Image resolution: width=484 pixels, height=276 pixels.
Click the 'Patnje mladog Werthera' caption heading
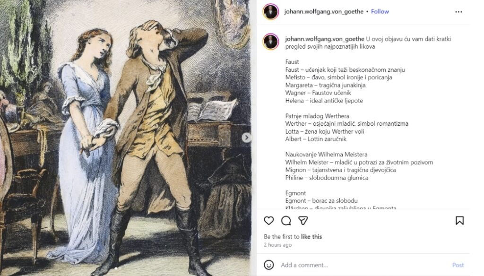[317, 116]
